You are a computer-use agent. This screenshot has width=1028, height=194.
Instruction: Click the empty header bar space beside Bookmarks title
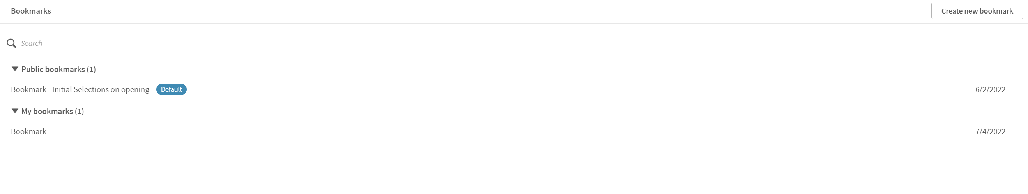479,11
